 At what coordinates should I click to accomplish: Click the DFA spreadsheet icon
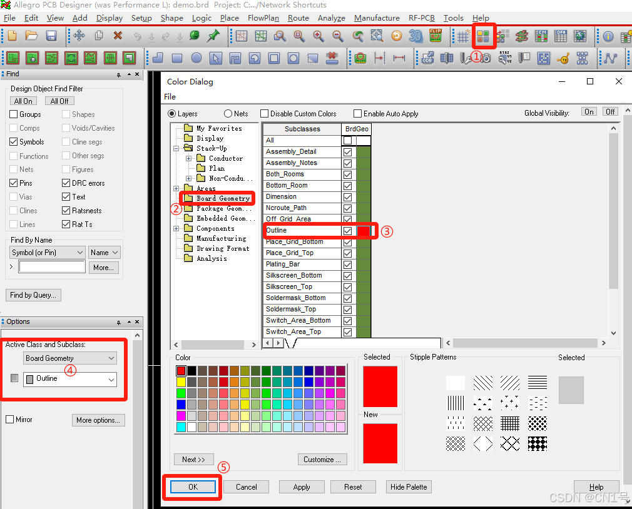point(560,36)
